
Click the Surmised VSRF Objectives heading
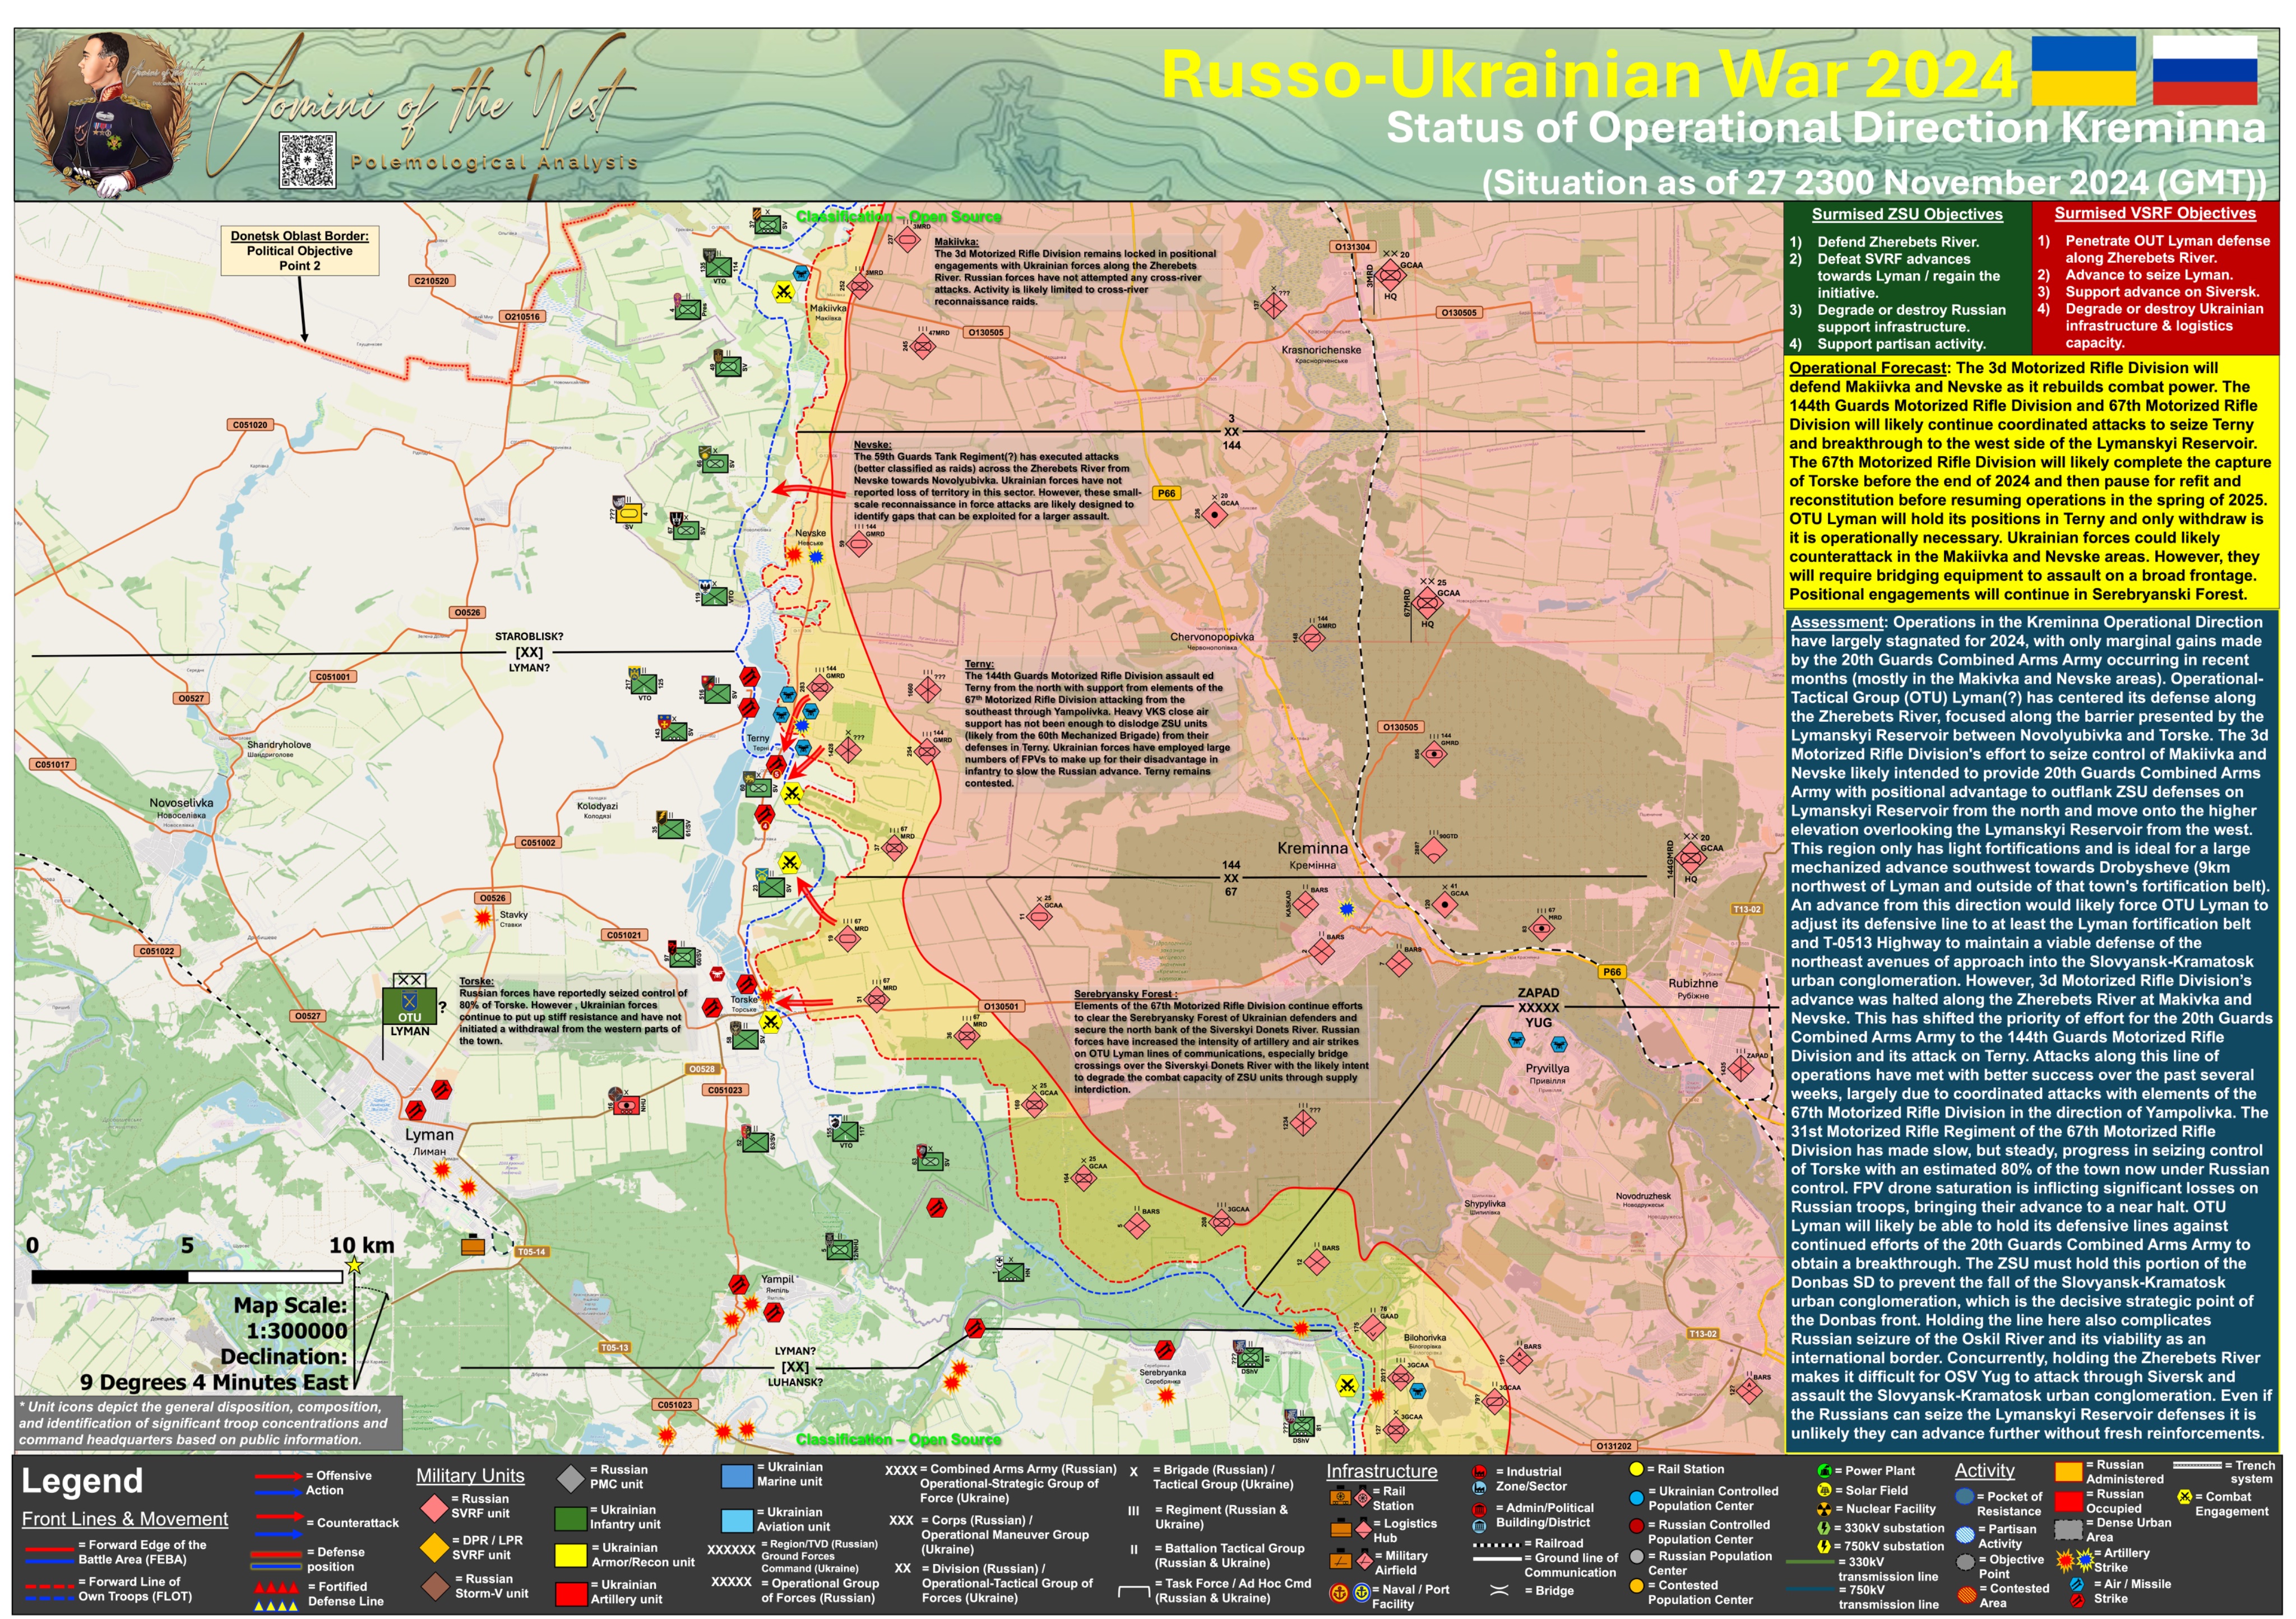(x=2154, y=213)
